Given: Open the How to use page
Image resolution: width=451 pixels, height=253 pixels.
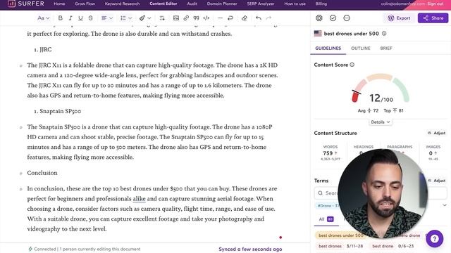Looking at the screenshot, I should point(295,4).
